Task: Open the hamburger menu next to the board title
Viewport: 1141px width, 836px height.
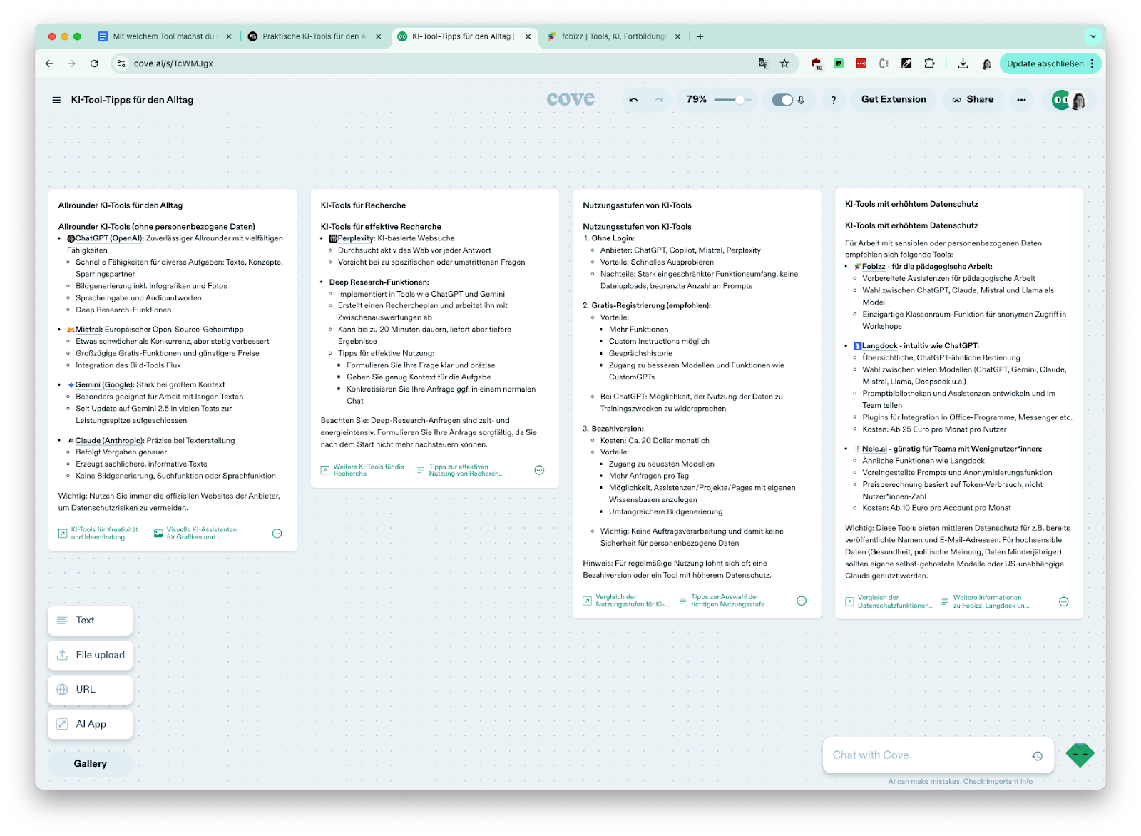Action: click(56, 100)
